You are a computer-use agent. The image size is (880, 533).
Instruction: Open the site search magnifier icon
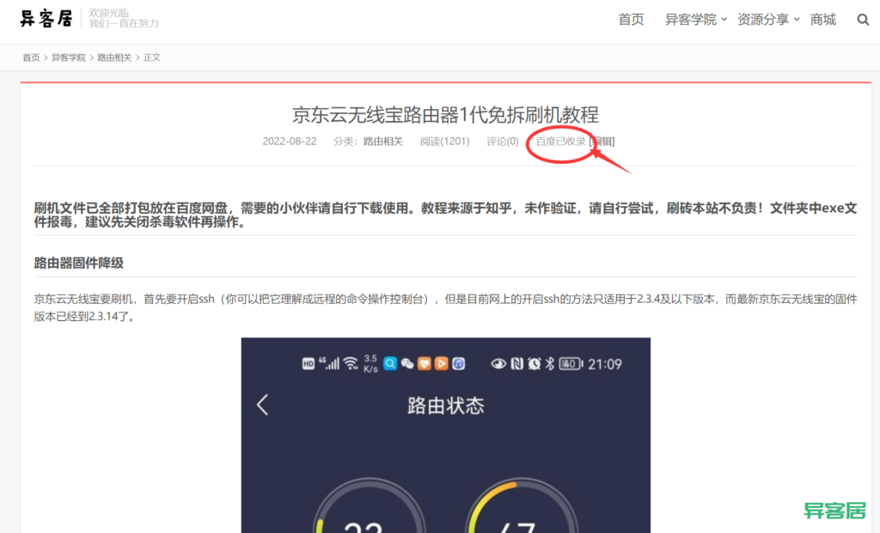(863, 21)
